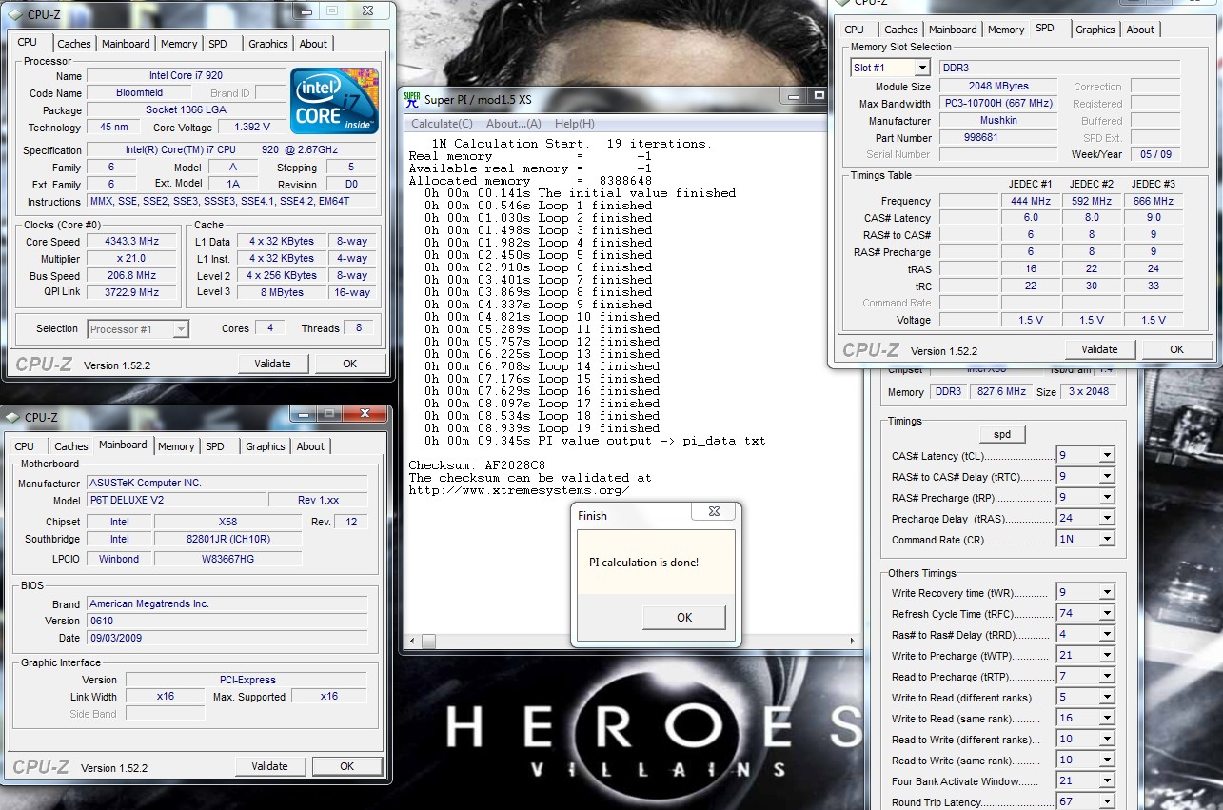Expand the Write to Precharge (tWTP) dropdown
Image resolution: width=1223 pixels, height=810 pixels.
(1107, 656)
